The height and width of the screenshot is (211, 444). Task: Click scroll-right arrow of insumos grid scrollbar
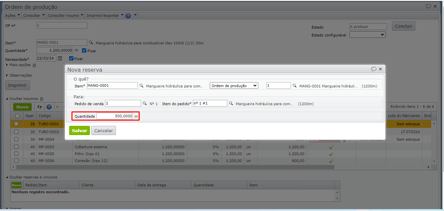(429, 167)
